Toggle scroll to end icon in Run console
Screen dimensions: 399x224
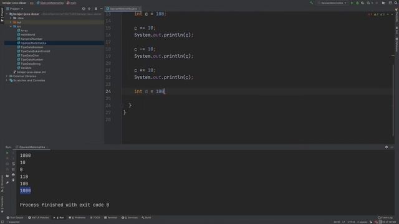13,169
